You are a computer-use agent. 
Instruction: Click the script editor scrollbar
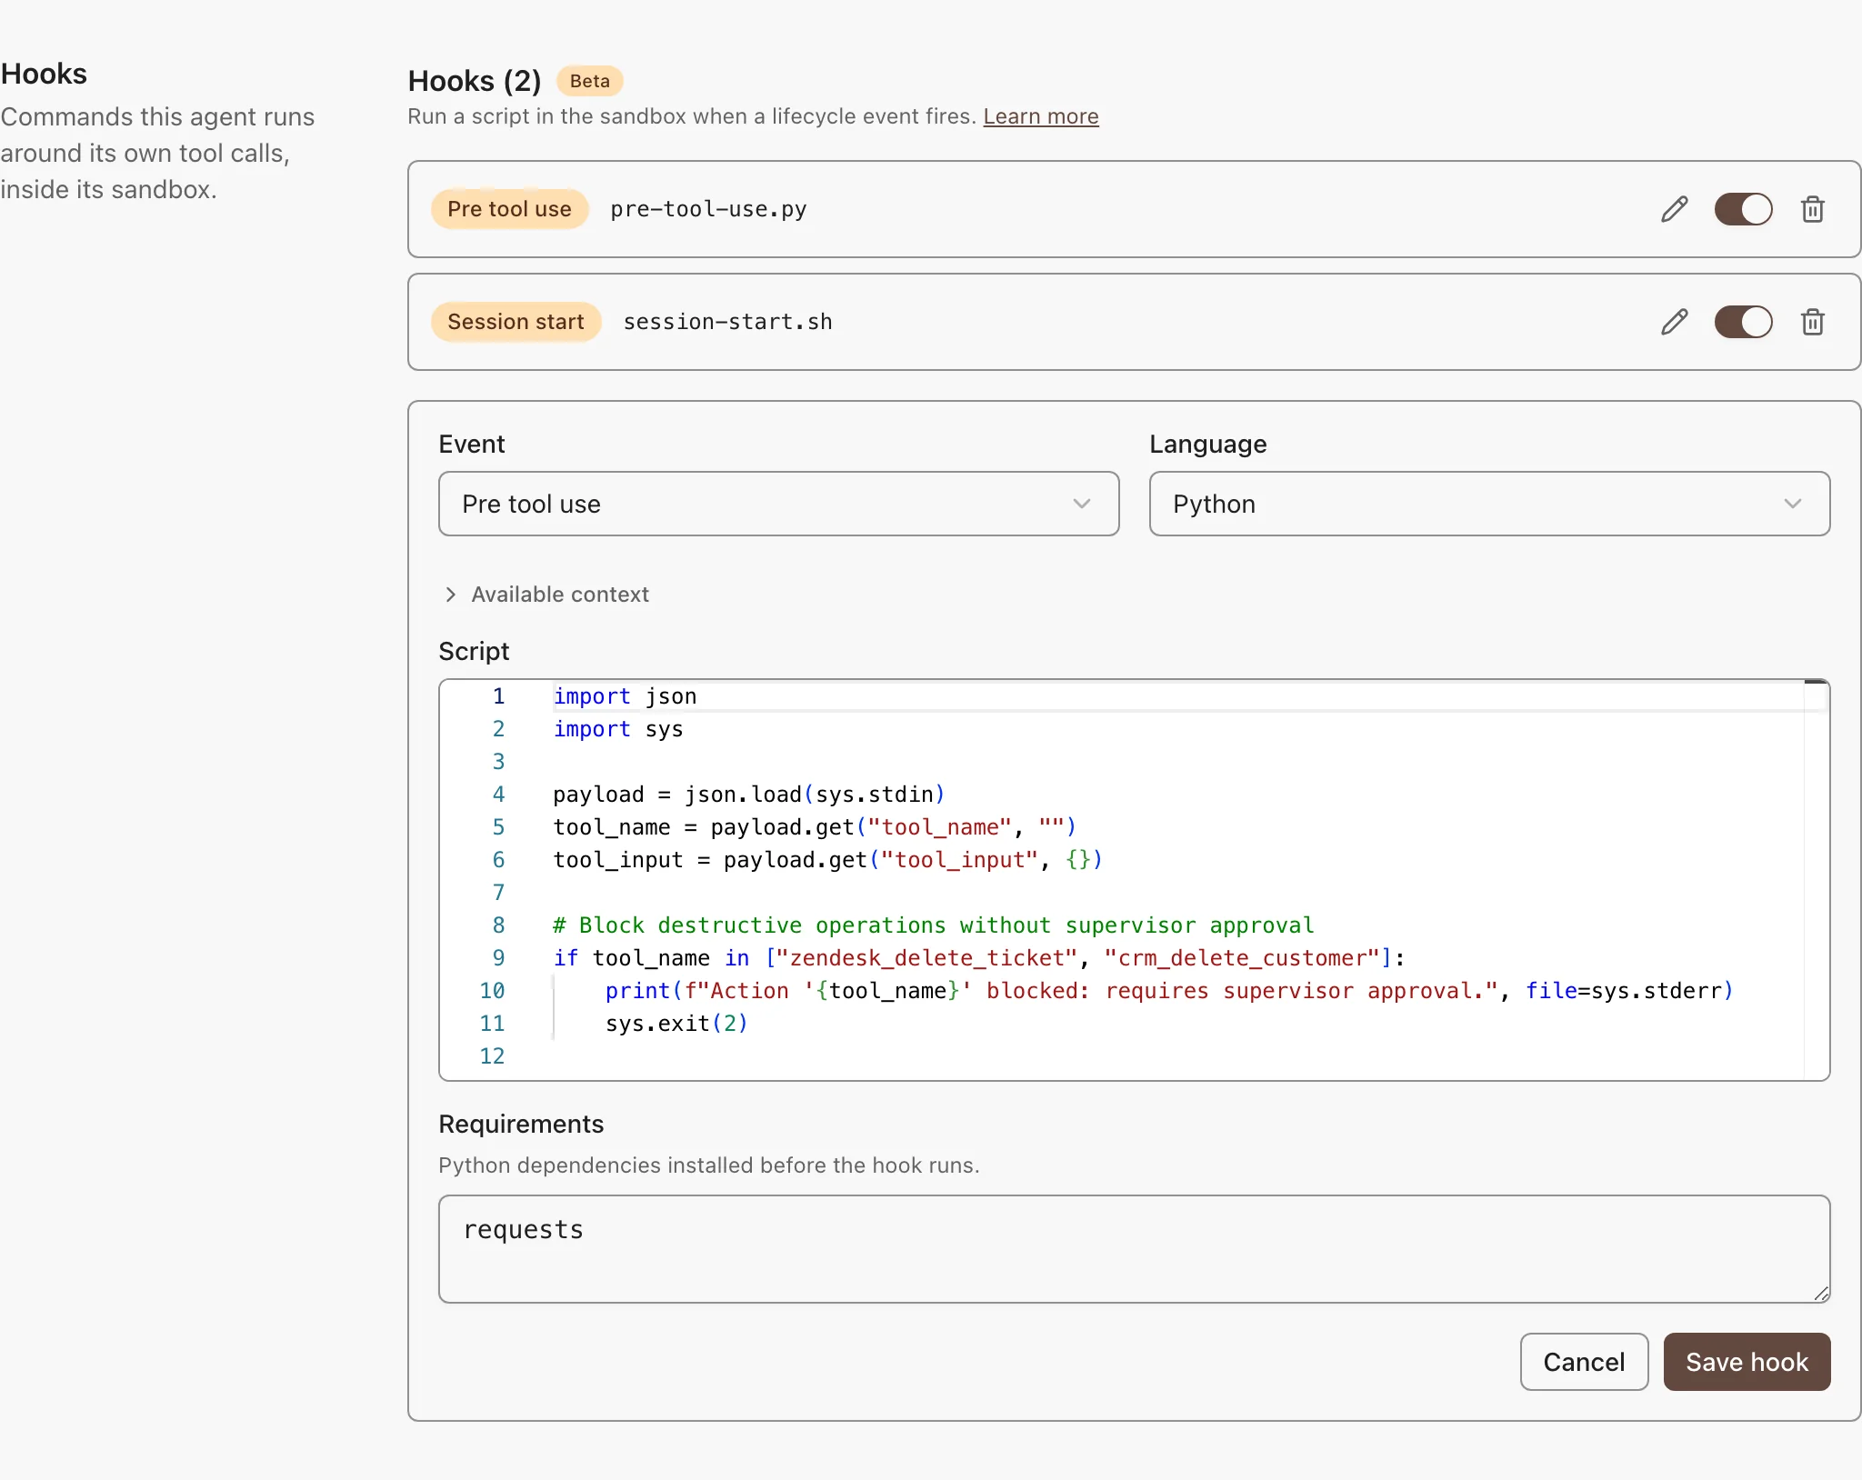click(1816, 880)
